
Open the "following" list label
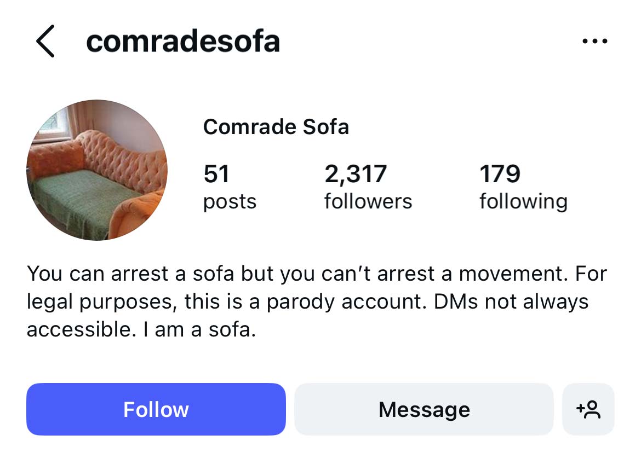523,201
